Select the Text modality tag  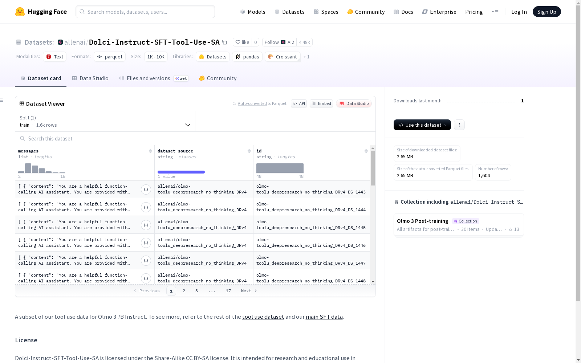55,57
